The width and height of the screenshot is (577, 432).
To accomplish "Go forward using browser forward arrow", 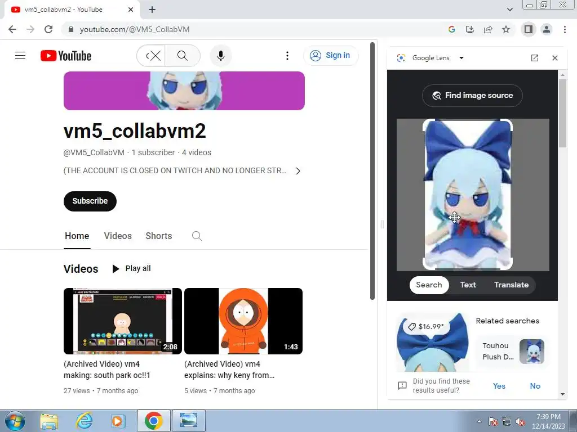I will pyautogui.click(x=30, y=29).
